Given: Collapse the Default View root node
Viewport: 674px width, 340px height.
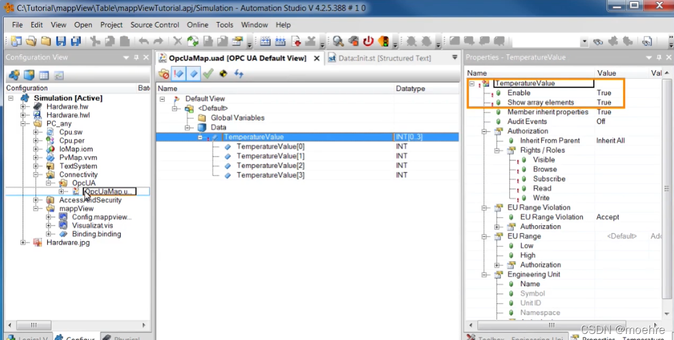Looking at the screenshot, I should click(x=162, y=99).
